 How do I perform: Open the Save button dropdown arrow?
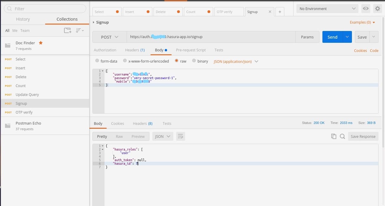pyautogui.click(x=374, y=37)
